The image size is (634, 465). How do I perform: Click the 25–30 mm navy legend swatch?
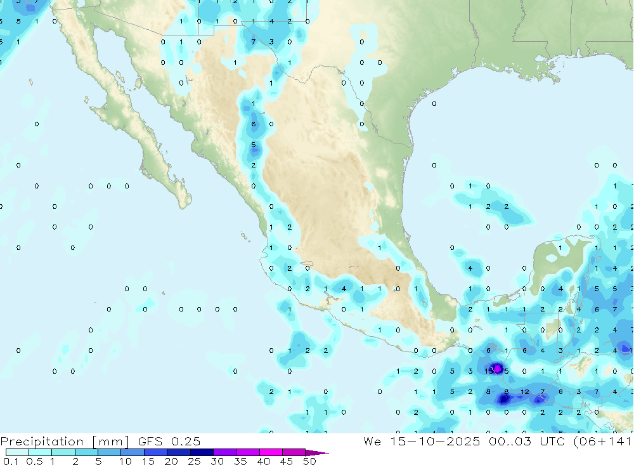[x=202, y=452]
